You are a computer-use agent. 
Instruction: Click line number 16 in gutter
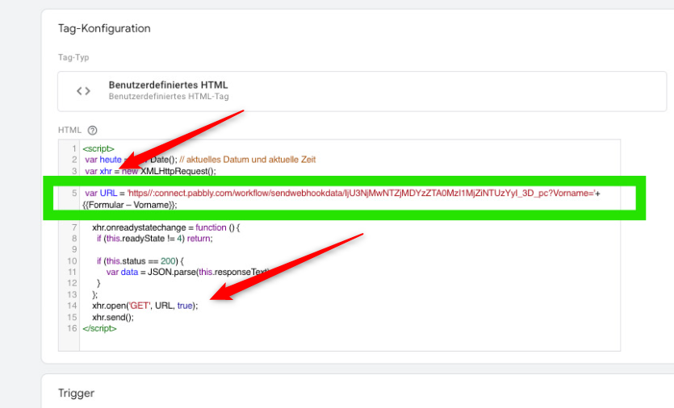(x=72, y=328)
